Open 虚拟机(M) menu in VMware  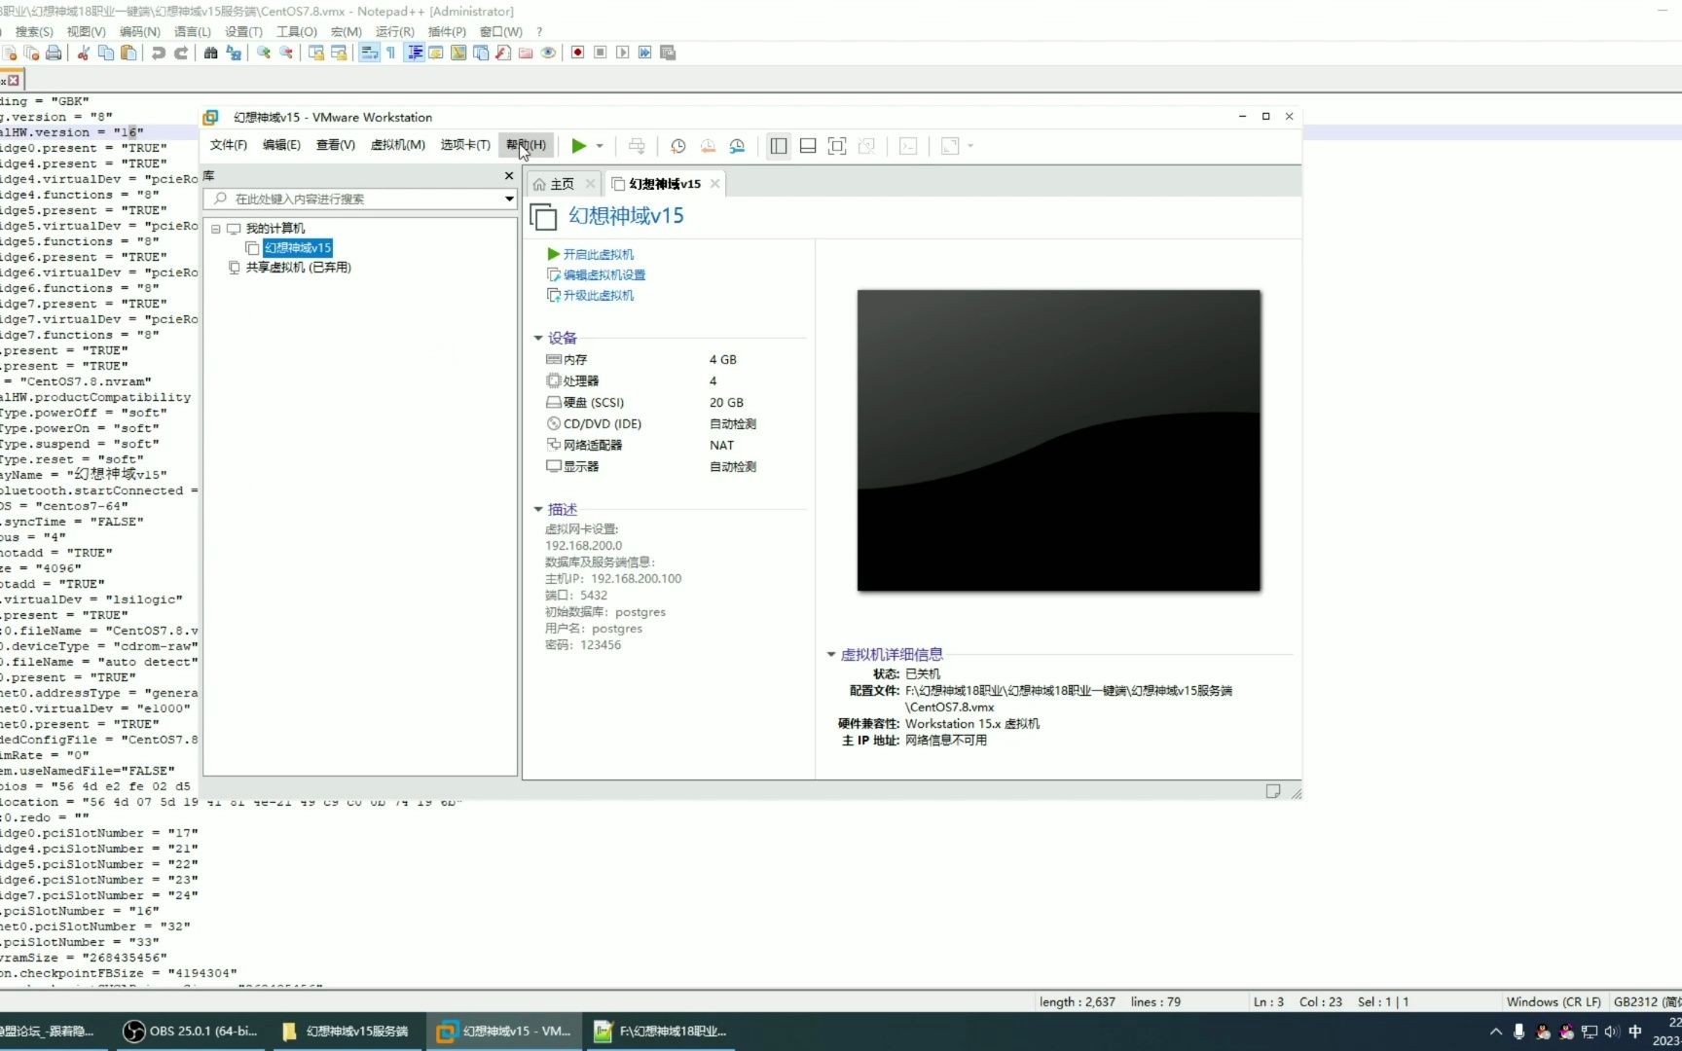coord(398,145)
